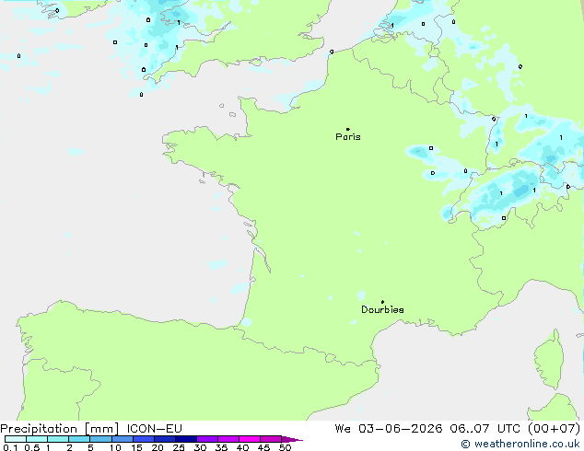Viewport: 584px width, 451px height.
Task: Click the Paris city label
Action: [x=348, y=137]
